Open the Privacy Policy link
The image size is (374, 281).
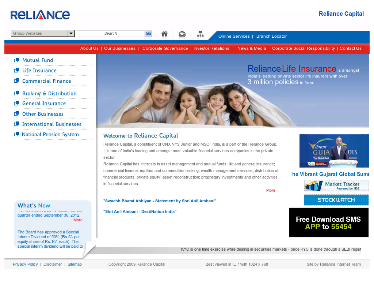(25, 264)
